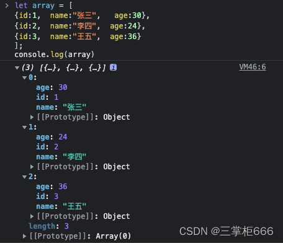Click the array summary (3) [{…}, {…}, {…}]
The height and width of the screenshot is (243, 283).
point(64,68)
